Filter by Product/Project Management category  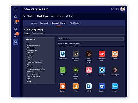(x=36, y=69)
